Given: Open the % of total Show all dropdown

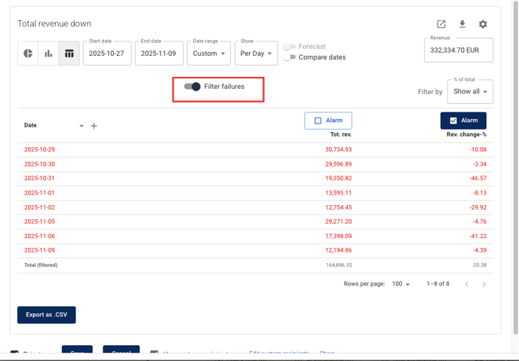Looking at the screenshot, I should (471, 92).
